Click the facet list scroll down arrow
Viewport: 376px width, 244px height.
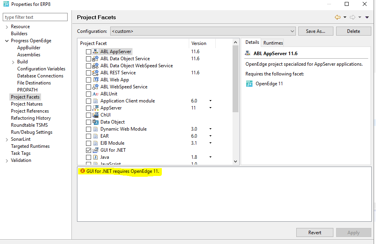(x=235, y=161)
